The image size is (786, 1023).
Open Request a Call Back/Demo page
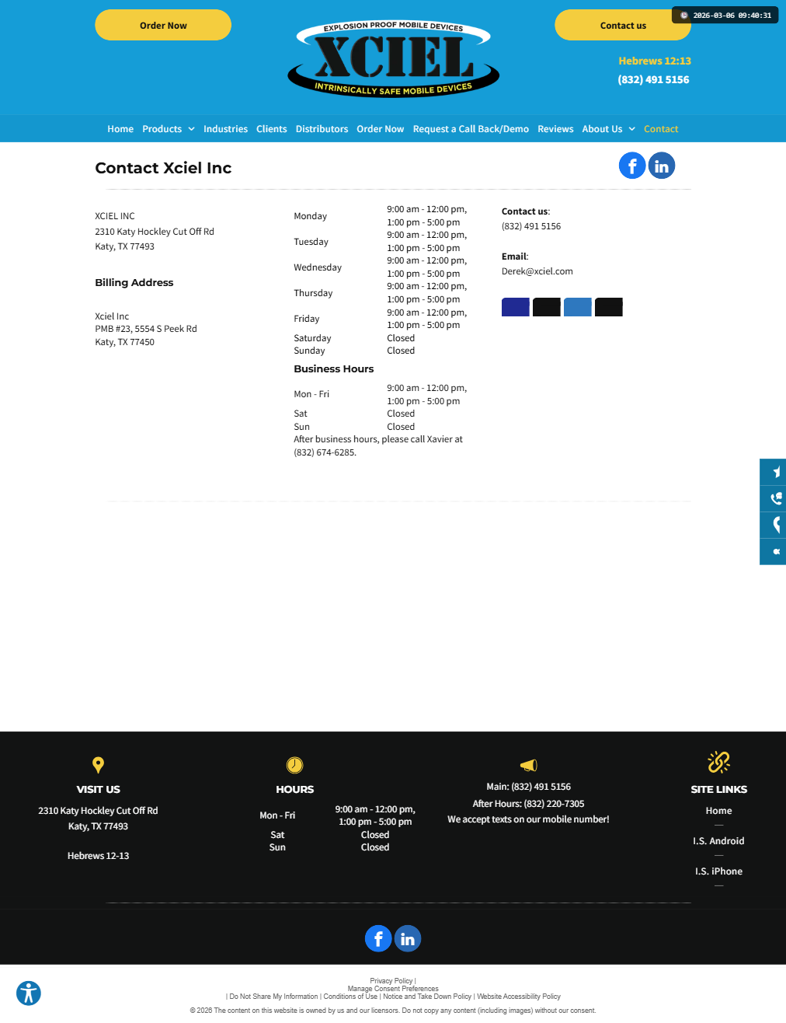click(x=471, y=129)
